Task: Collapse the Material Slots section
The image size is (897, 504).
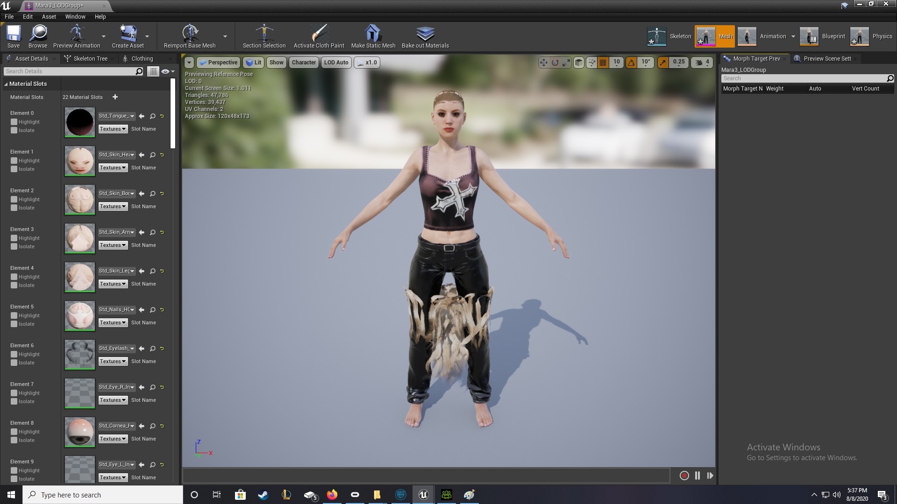Action: [6, 84]
